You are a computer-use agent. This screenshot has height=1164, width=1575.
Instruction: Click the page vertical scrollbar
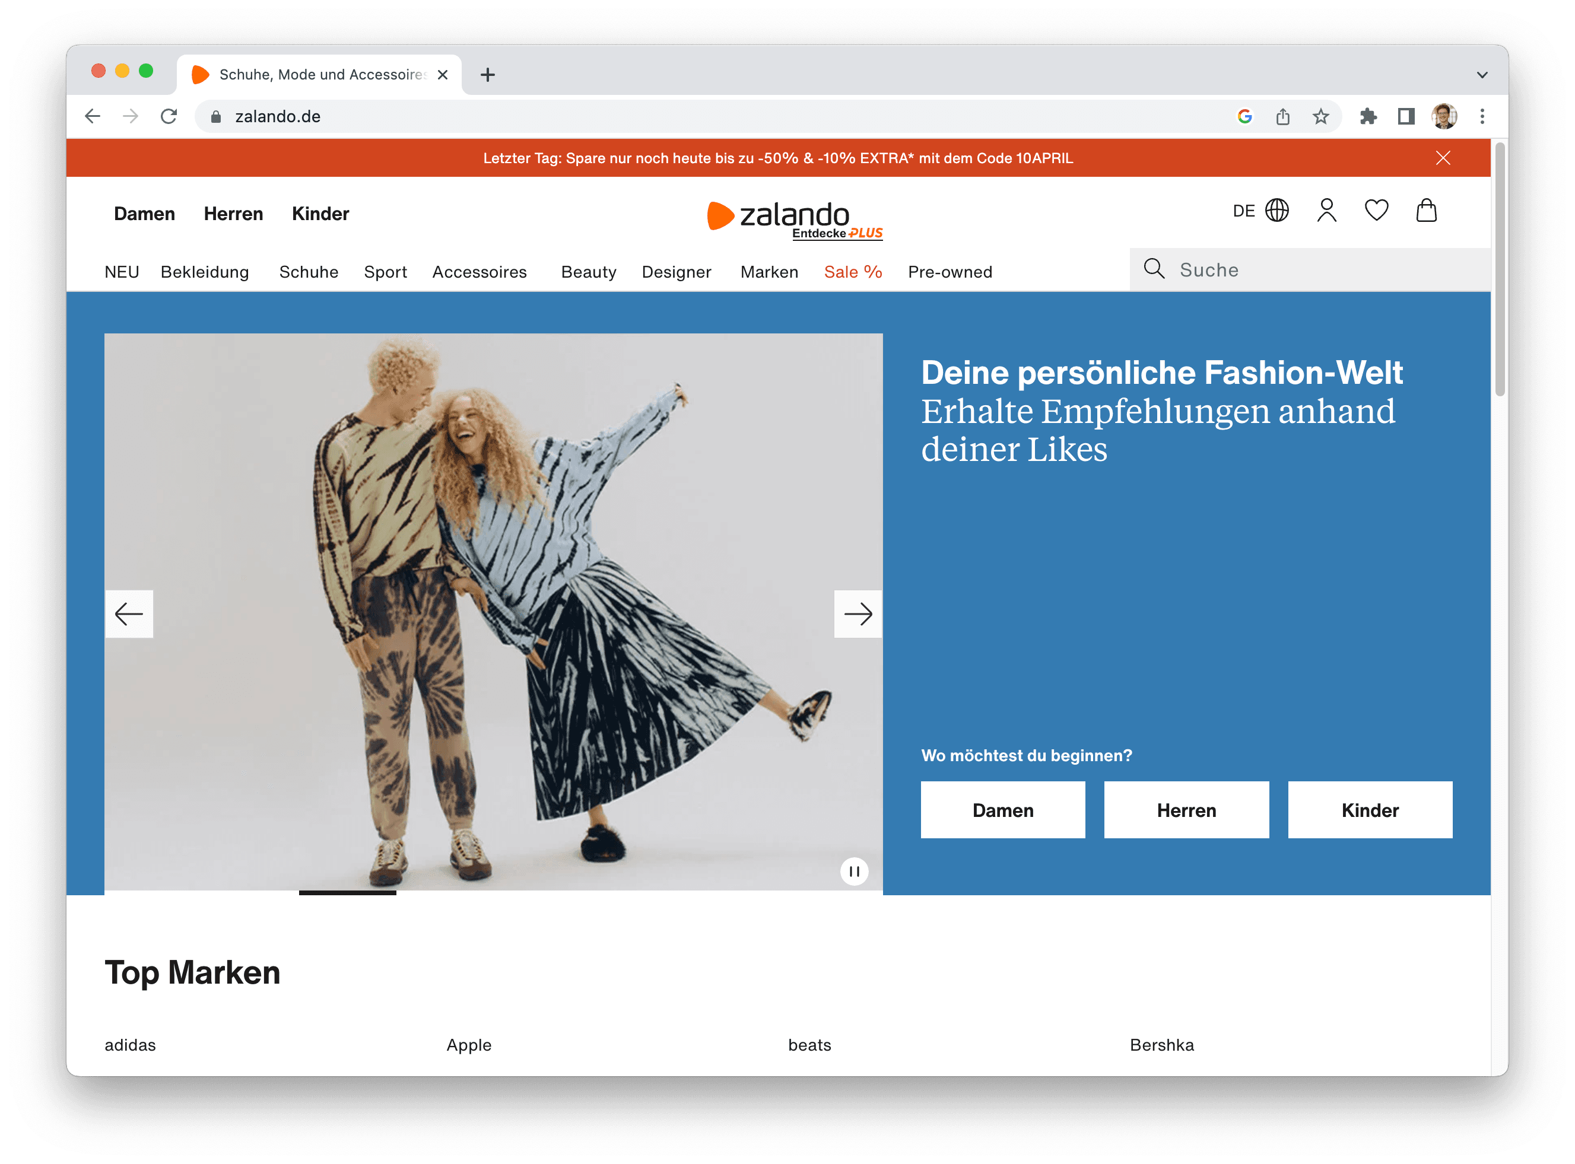click(x=1500, y=269)
